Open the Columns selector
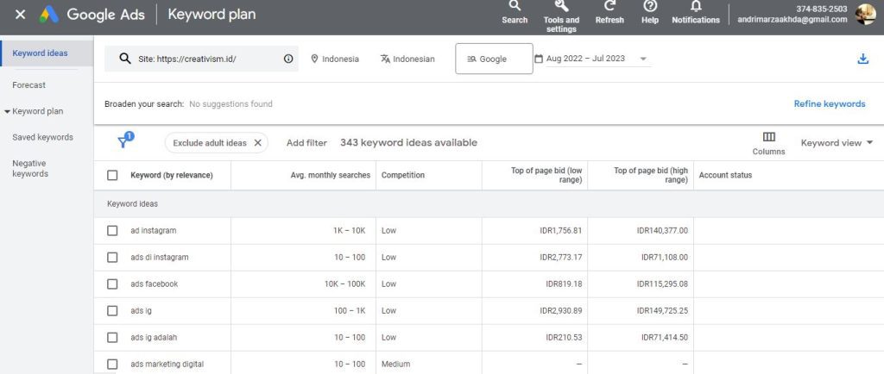The width and height of the screenshot is (884, 374). [768, 143]
